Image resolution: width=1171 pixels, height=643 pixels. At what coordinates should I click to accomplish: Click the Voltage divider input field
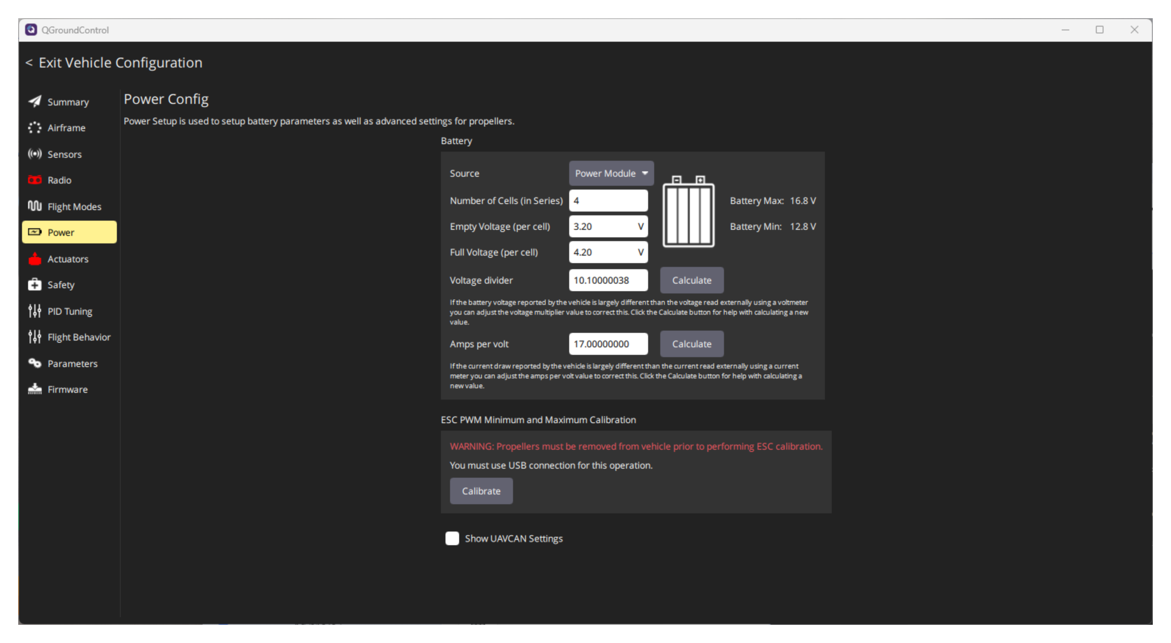tap(608, 280)
